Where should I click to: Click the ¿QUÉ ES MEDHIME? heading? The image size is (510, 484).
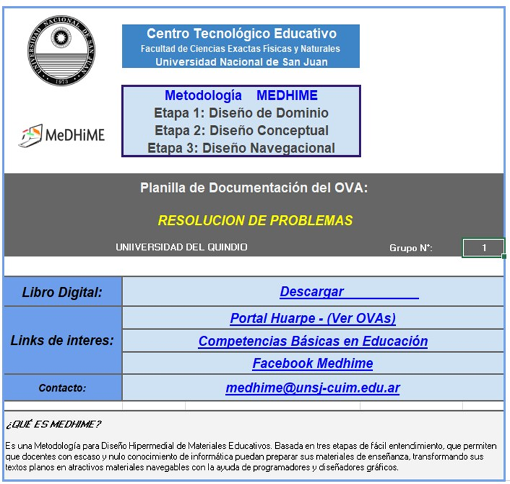(x=53, y=424)
